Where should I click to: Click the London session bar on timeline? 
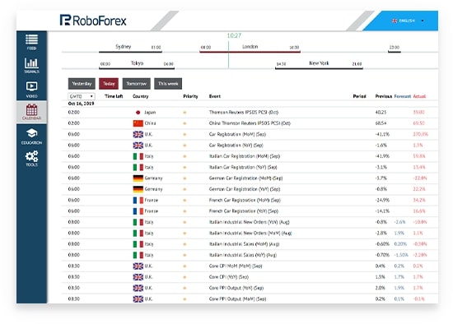click(250, 52)
